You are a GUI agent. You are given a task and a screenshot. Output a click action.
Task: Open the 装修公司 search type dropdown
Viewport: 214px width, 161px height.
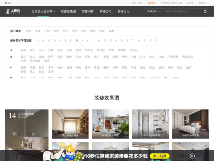click(153, 11)
